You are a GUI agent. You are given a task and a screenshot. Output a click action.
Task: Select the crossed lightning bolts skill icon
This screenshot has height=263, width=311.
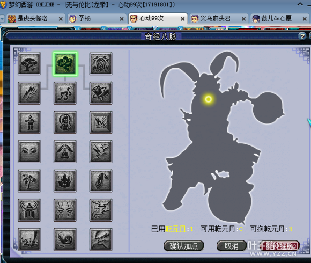pyautogui.click(x=101, y=151)
